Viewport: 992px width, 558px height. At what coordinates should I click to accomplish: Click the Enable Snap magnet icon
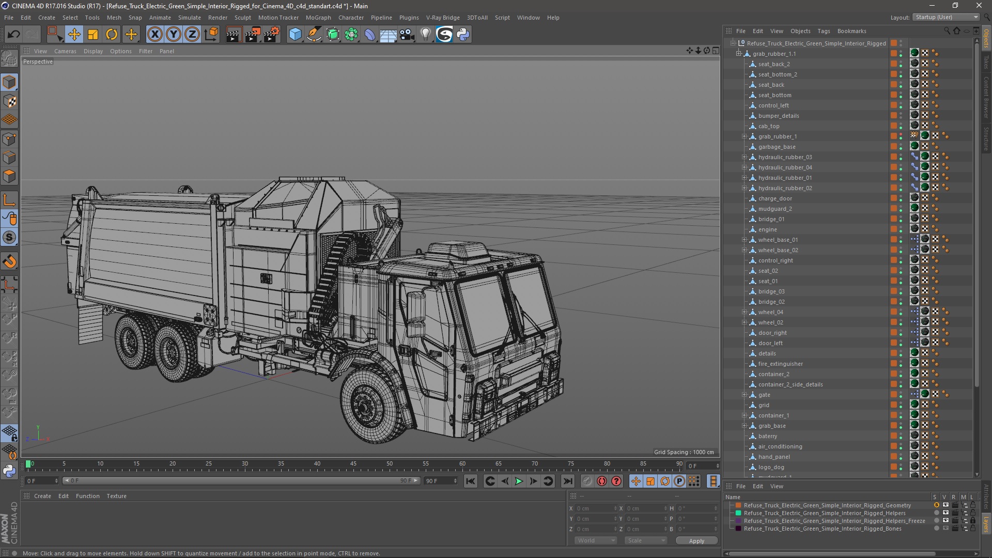tap(9, 261)
